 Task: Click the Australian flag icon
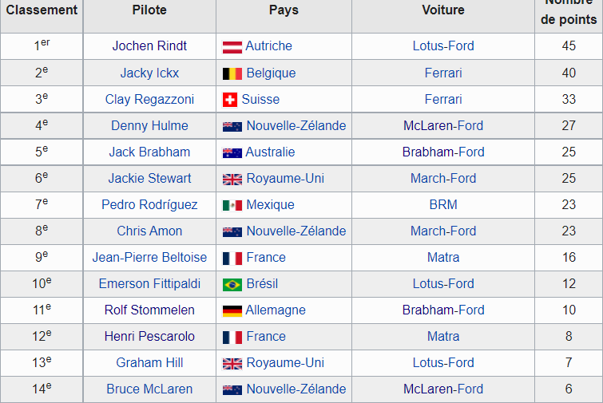tap(232, 153)
